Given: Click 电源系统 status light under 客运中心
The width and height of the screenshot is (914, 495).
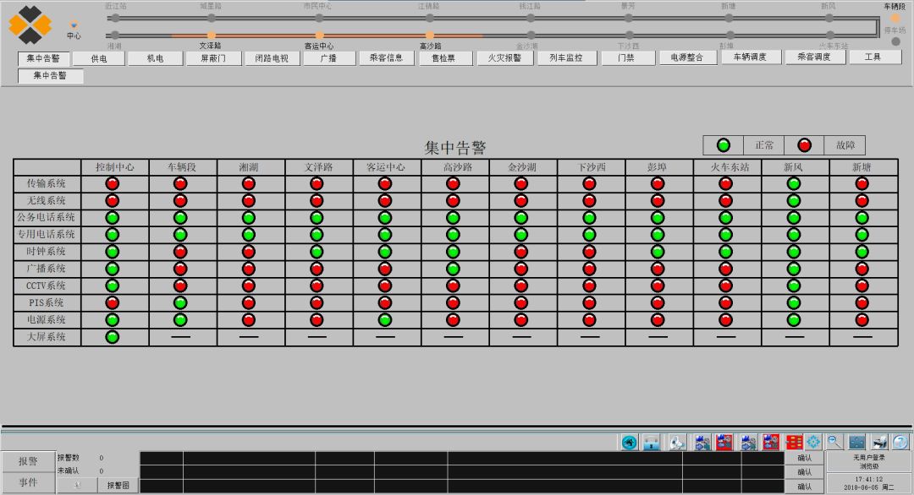Looking at the screenshot, I should tap(385, 320).
